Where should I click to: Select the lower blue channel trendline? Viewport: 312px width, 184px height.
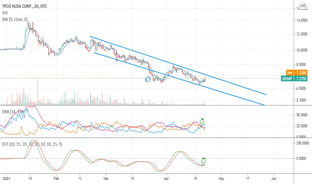click(x=179, y=79)
